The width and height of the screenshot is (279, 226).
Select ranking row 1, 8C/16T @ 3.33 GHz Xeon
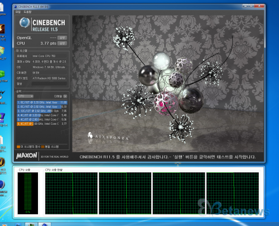[42, 102]
